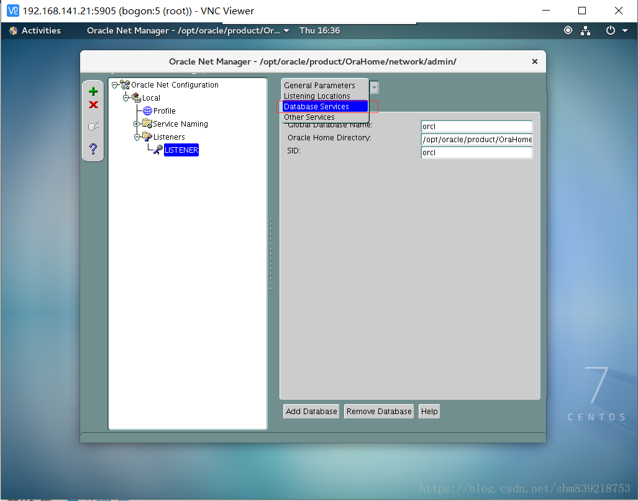Click the Remove Database button

379,411
